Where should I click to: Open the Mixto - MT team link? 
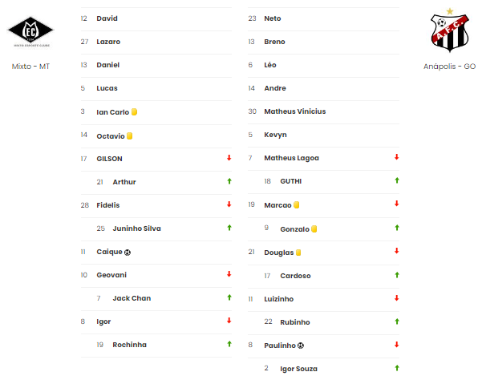tap(30, 67)
